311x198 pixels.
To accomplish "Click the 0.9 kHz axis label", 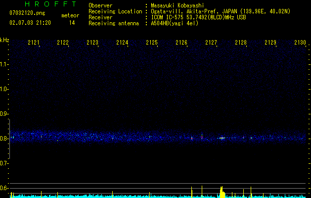I will point(4,114).
